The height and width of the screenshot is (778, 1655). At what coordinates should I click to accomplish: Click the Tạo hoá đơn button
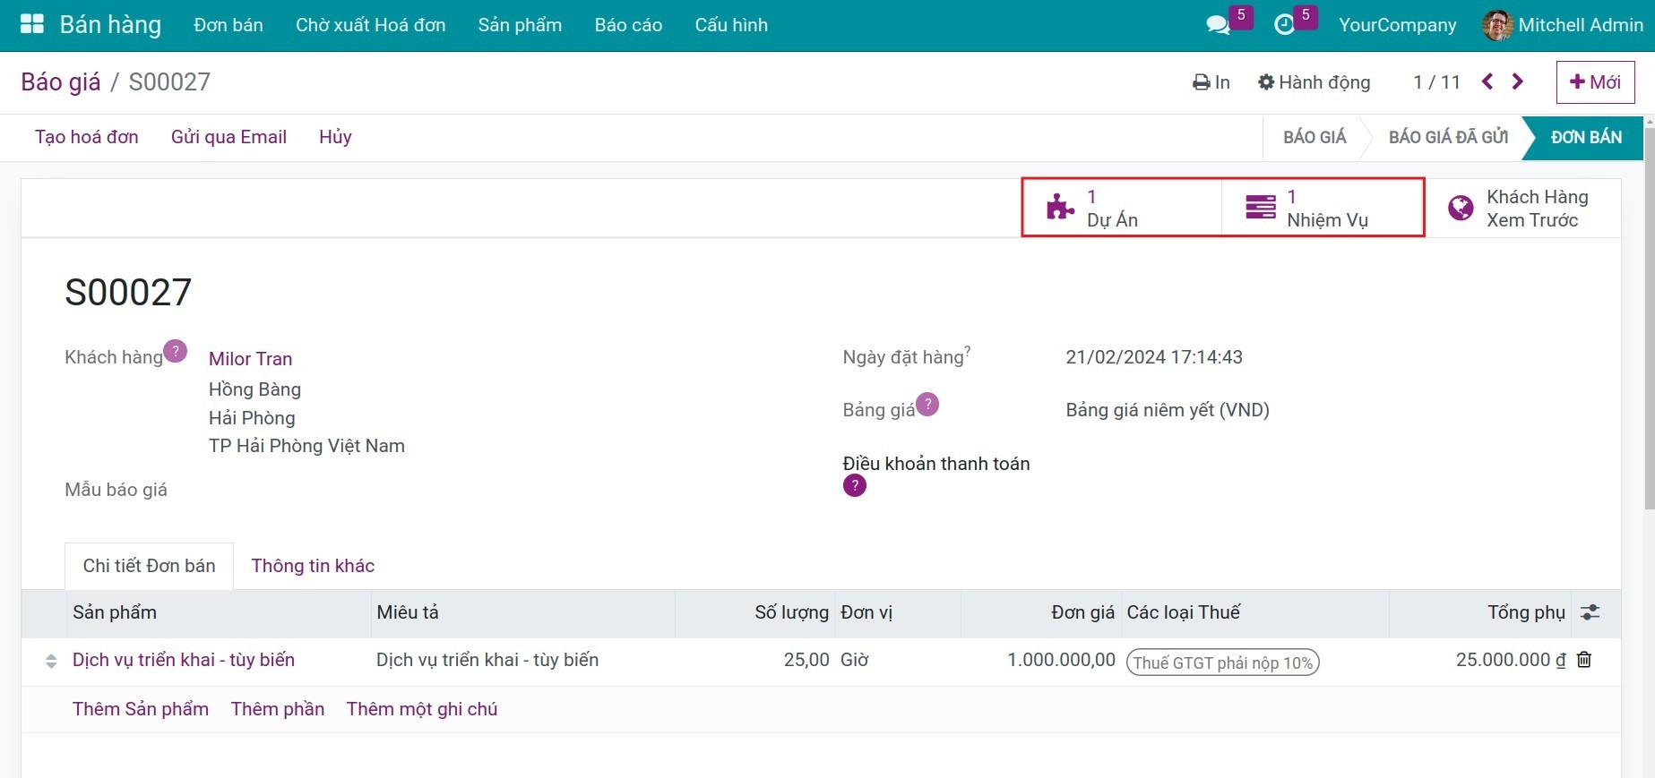pos(87,137)
